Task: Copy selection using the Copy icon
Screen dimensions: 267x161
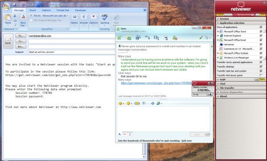Action: tap(15, 20)
